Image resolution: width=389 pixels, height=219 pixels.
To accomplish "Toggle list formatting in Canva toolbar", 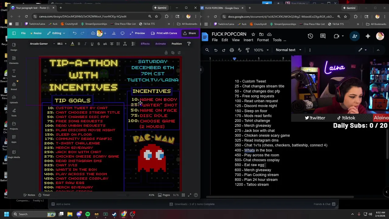I will coord(118,44).
